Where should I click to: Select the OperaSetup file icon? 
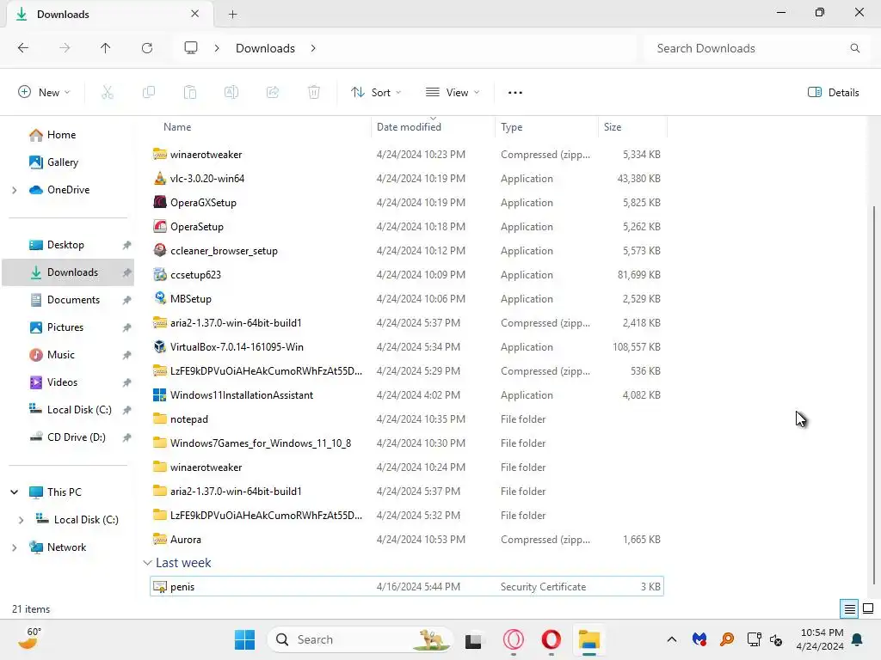point(160,227)
